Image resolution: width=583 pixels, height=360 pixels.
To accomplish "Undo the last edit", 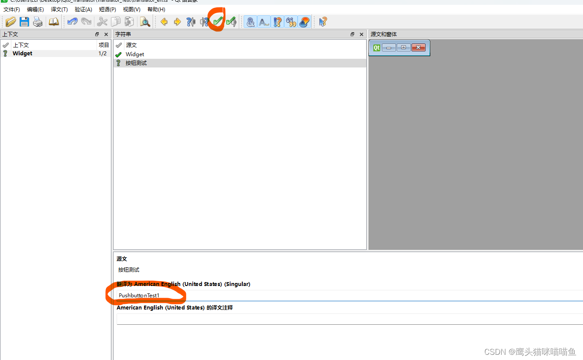I will 72,22.
